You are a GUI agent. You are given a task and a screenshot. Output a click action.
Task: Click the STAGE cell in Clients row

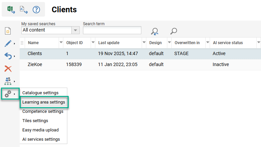coord(181,53)
